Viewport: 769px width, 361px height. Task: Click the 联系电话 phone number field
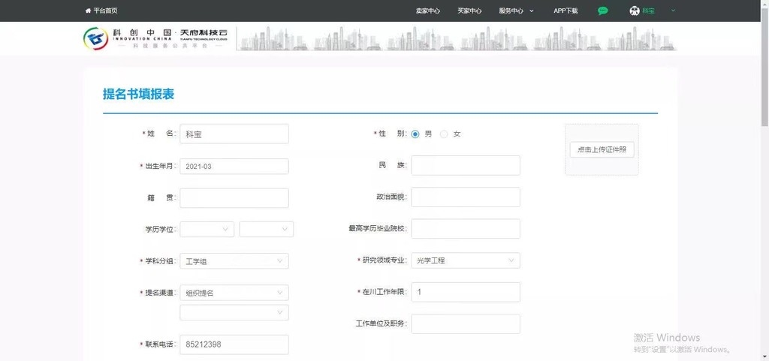234,344
